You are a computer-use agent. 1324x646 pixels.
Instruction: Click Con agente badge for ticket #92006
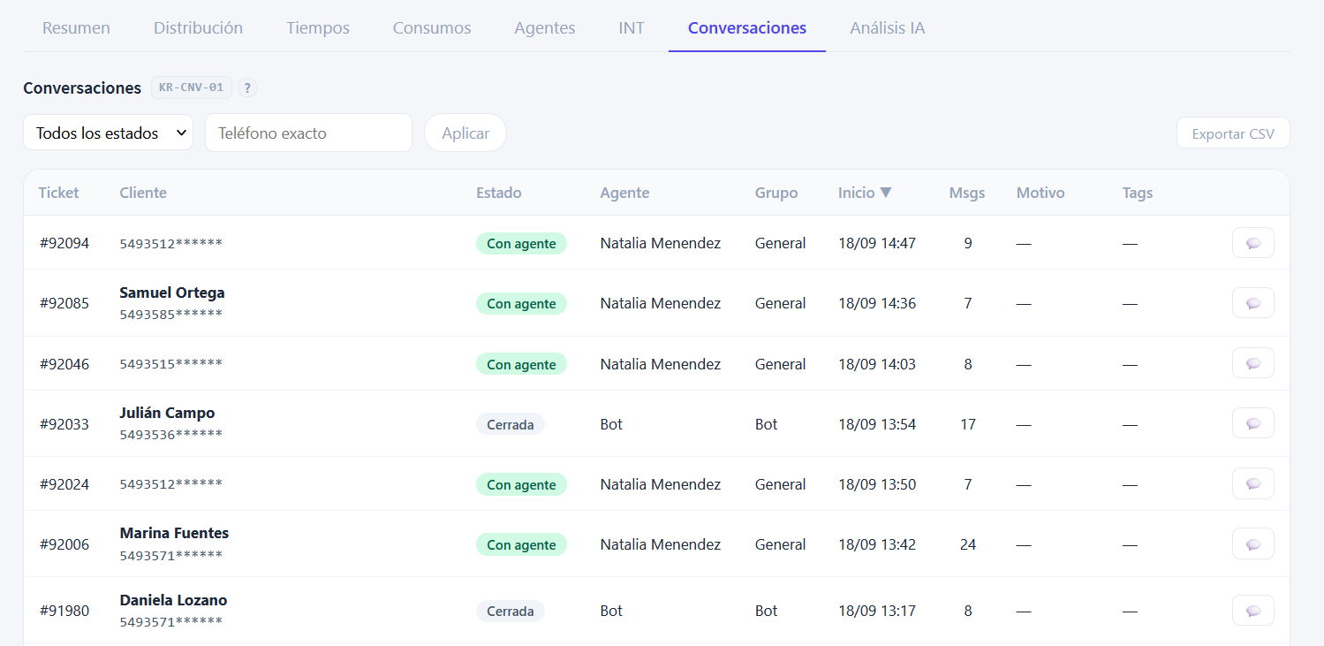521,544
